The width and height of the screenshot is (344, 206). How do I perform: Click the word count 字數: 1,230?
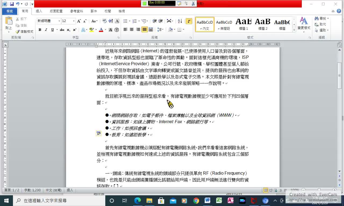coord(33,190)
